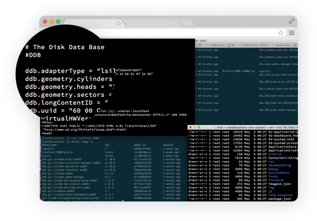Click the CREATED column header
317x221 pixels.
click(168, 145)
